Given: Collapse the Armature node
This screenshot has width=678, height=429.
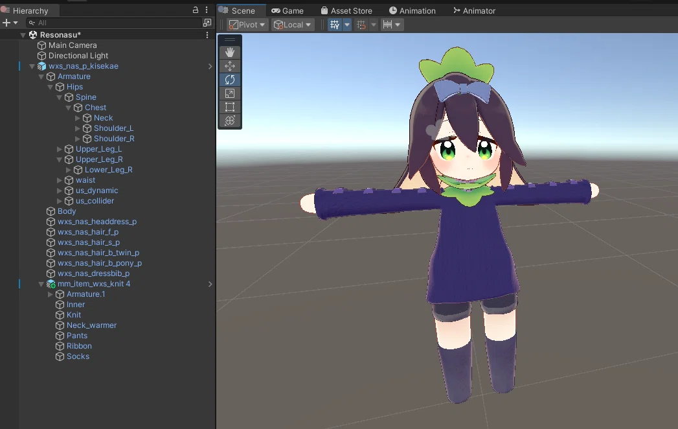Looking at the screenshot, I should tap(41, 76).
